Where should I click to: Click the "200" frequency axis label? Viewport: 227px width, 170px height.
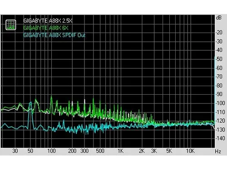(72, 151)
